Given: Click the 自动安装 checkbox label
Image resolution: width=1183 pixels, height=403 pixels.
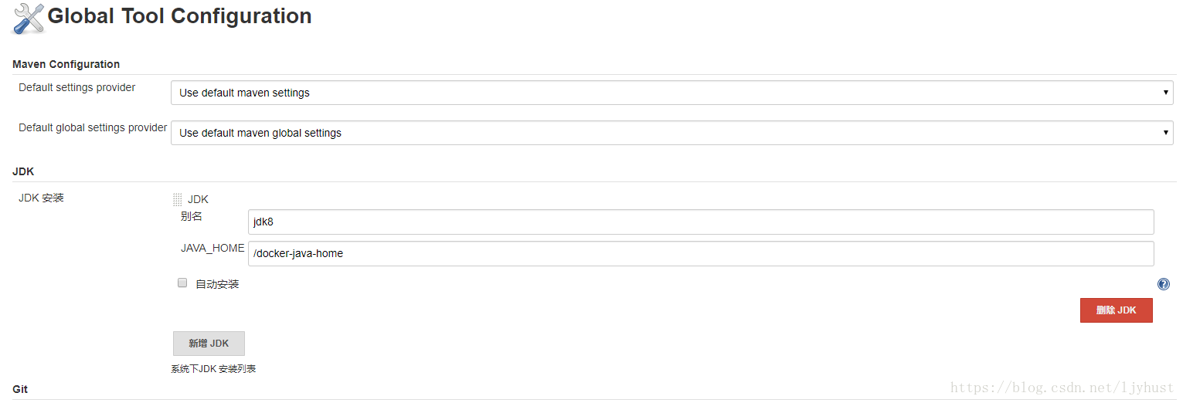Looking at the screenshot, I should click(x=217, y=284).
